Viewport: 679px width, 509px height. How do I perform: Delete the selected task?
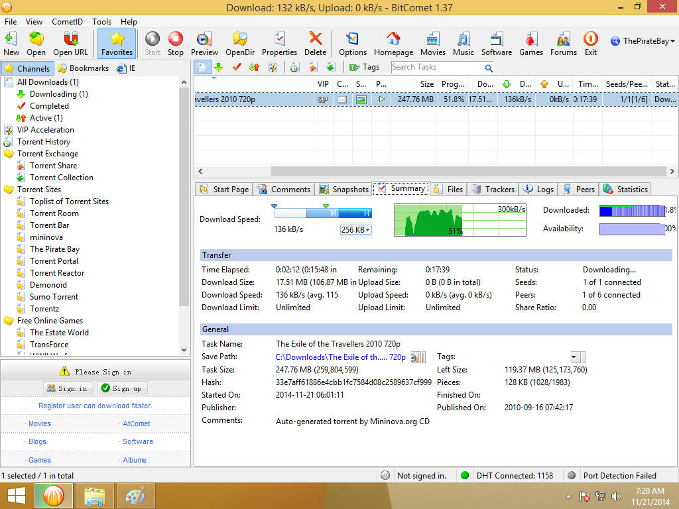click(x=315, y=44)
